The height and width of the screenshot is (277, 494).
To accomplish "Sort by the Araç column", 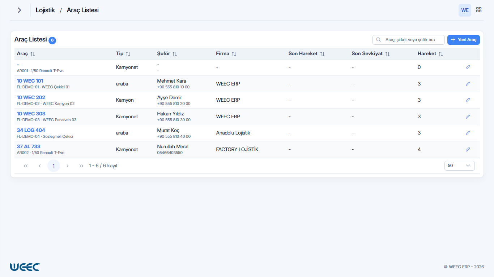I will 33,54.
